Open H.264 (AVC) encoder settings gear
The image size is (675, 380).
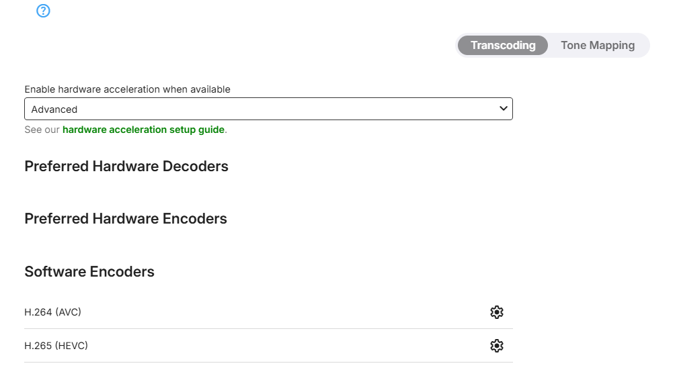pyautogui.click(x=497, y=312)
